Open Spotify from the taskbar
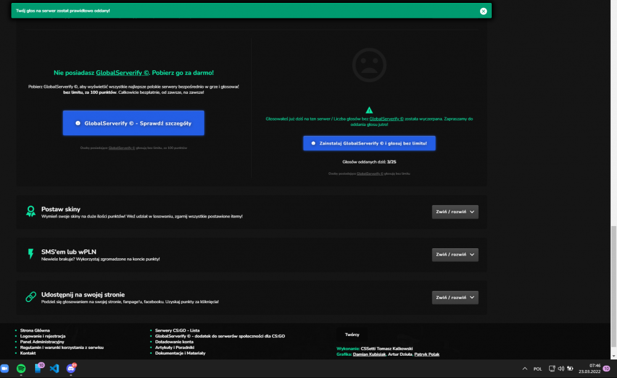The height and width of the screenshot is (378, 617). point(21,369)
